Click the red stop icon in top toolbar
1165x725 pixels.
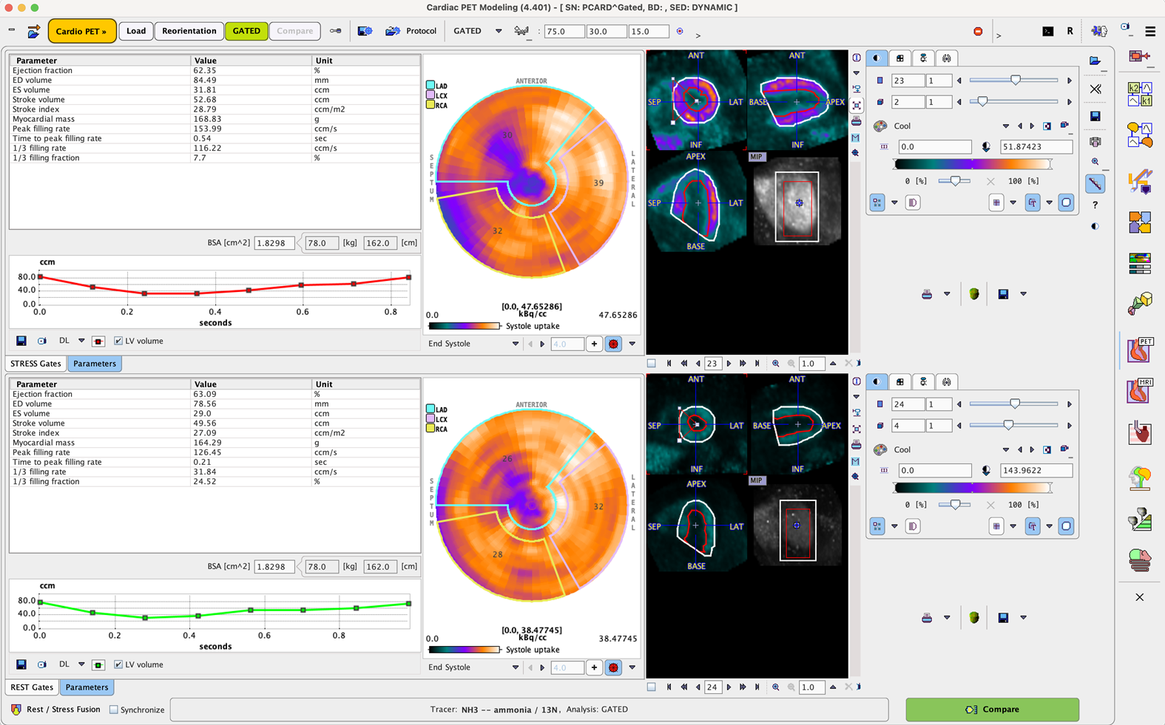pyautogui.click(x=978, y=31)
